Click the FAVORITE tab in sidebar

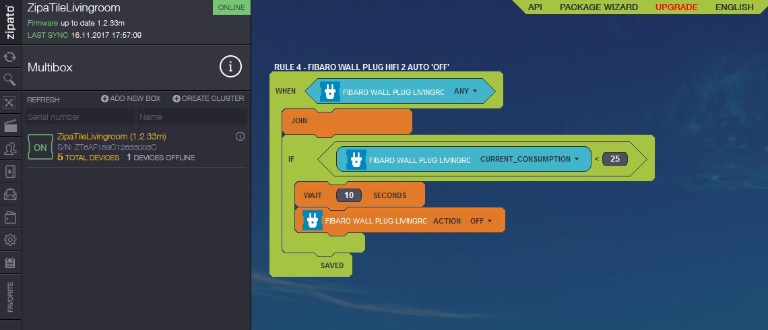(10, 297)
